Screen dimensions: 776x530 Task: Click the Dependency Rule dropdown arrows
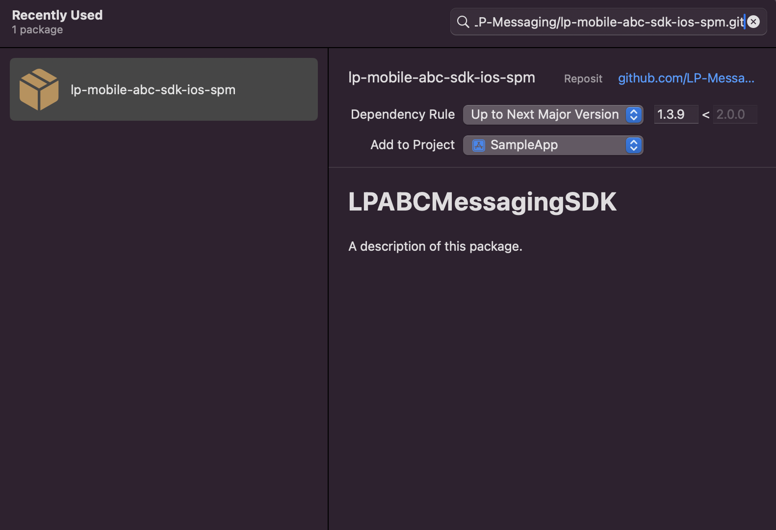(634, 114)
